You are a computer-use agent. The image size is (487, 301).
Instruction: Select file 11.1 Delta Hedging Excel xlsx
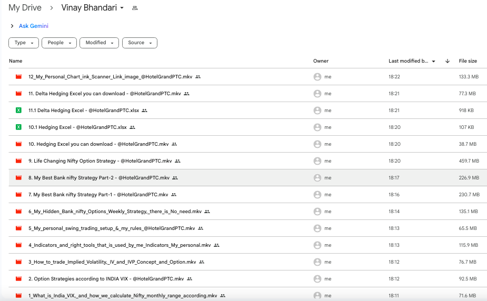point(84,110)
